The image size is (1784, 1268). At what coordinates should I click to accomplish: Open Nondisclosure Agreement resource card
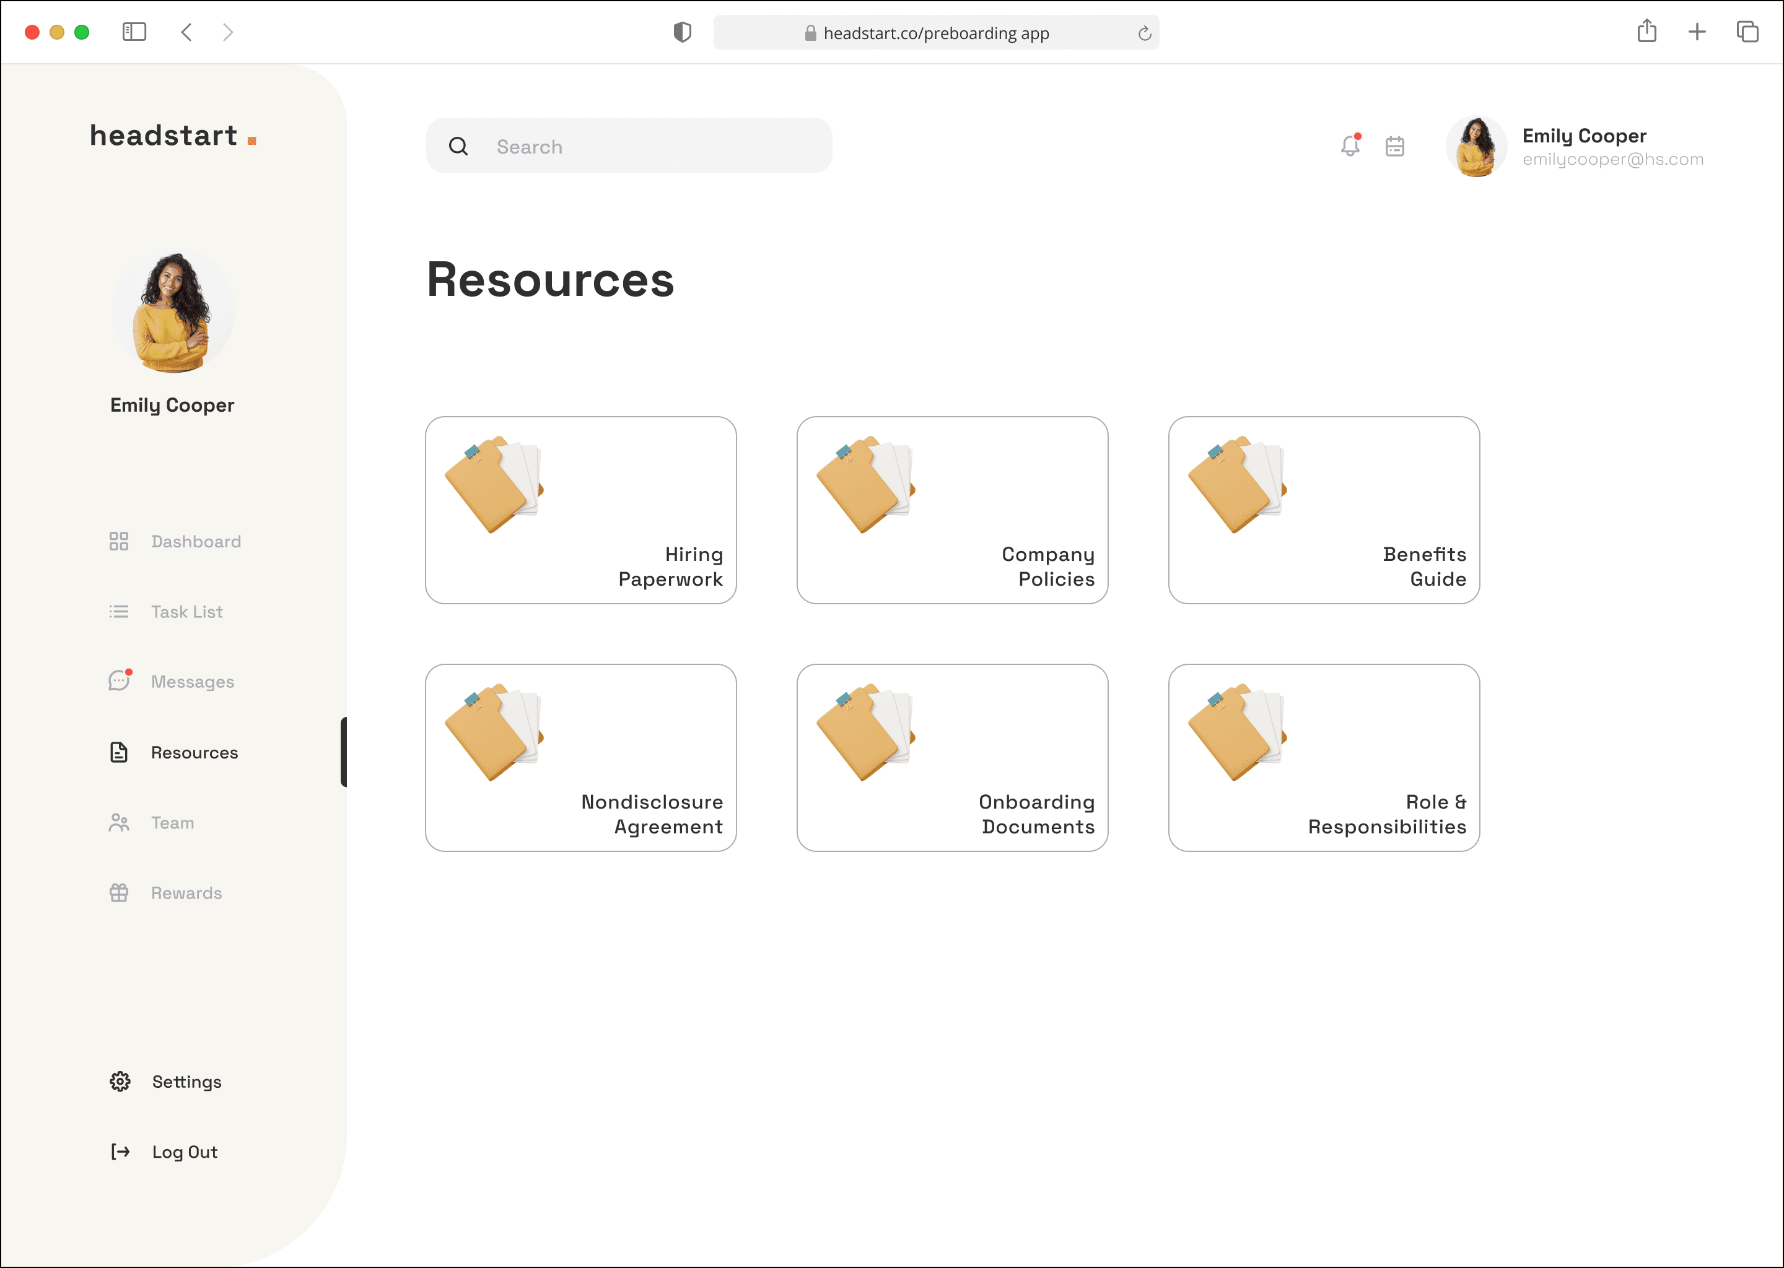(x=580, y=757)
